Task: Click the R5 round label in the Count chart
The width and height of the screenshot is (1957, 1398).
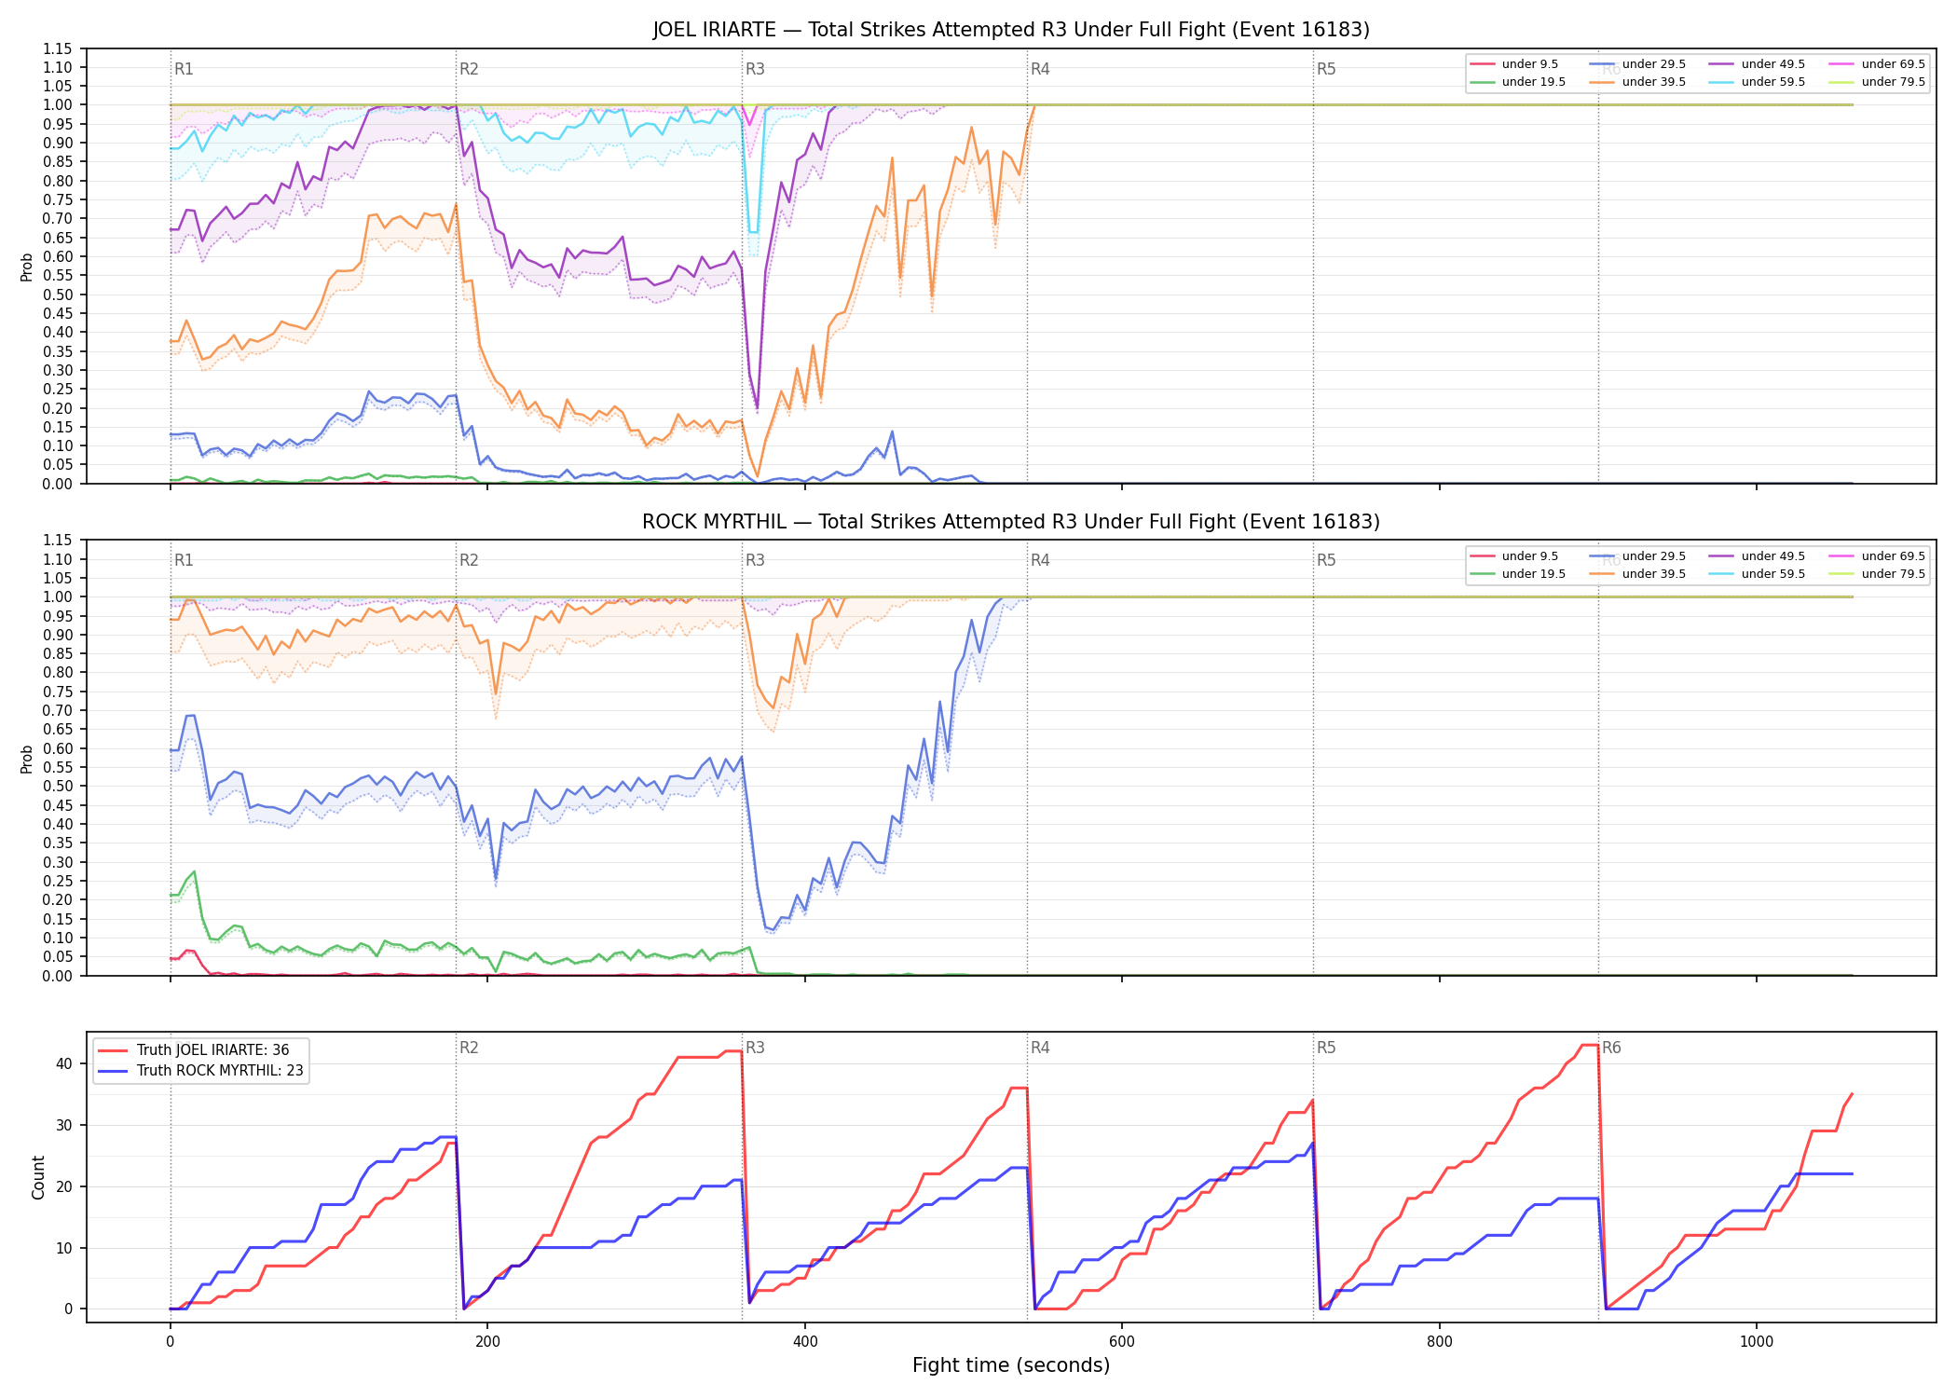Action: point(1326,1048)
